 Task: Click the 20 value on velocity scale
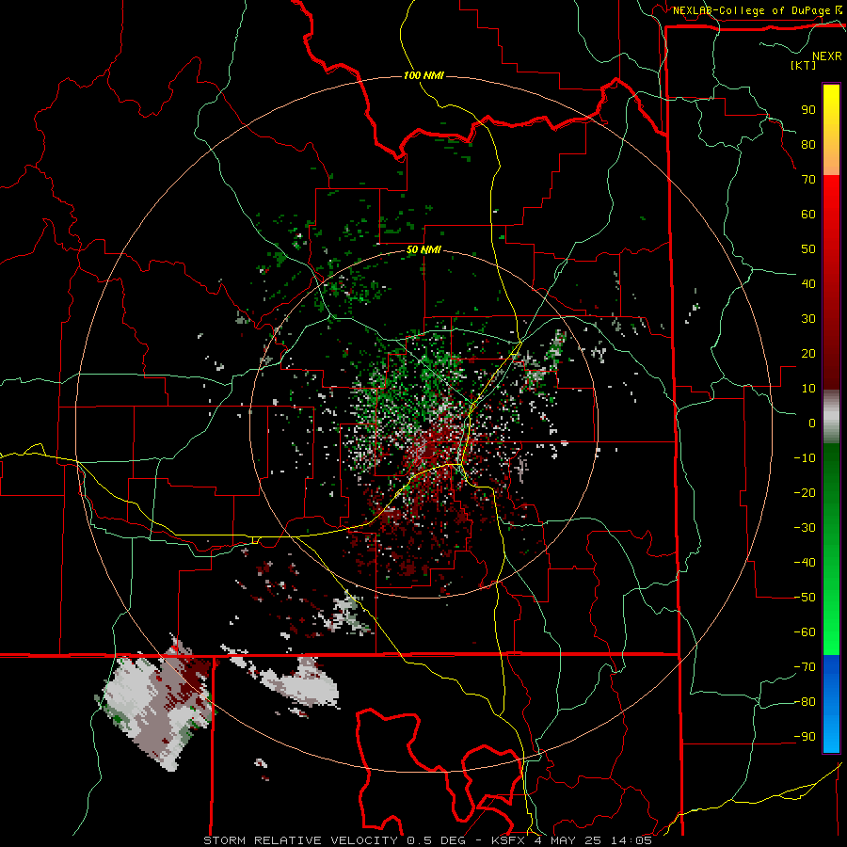point(808,353)
